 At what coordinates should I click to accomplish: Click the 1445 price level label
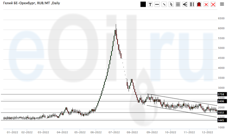tap(221, 120)
